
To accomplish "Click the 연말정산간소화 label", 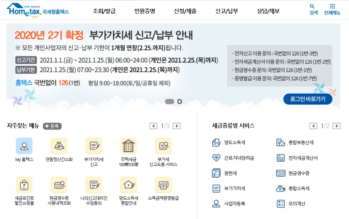I will (59, 159).
